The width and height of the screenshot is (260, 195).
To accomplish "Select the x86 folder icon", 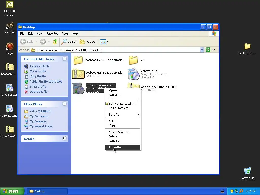I will click(134, 60).
